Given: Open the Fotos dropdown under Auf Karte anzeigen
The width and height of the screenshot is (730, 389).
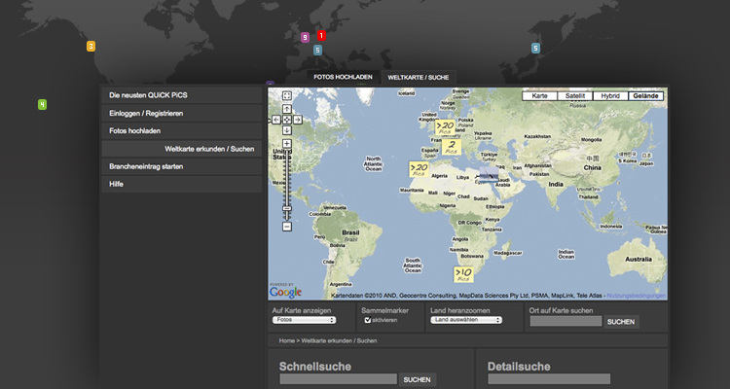Looking at the screenshot, I should pos(304,320).
